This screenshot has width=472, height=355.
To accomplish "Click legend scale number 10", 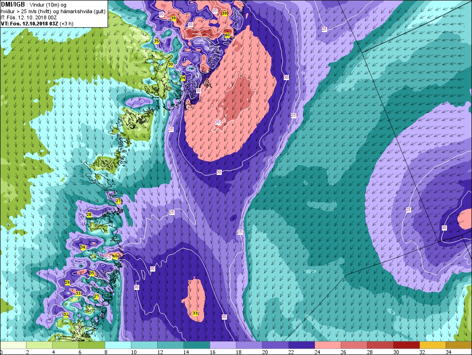I will click(134, 352).
